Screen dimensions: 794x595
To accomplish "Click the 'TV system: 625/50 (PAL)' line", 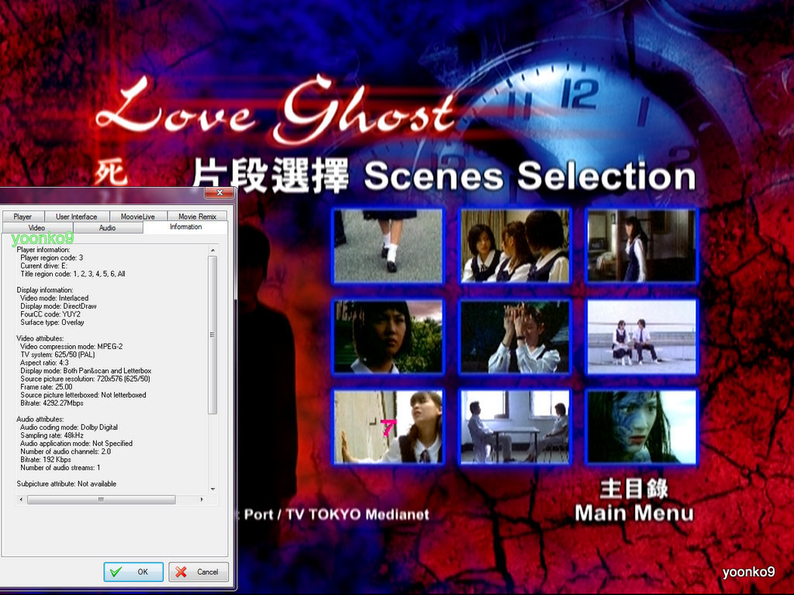I will click(57, 355).
